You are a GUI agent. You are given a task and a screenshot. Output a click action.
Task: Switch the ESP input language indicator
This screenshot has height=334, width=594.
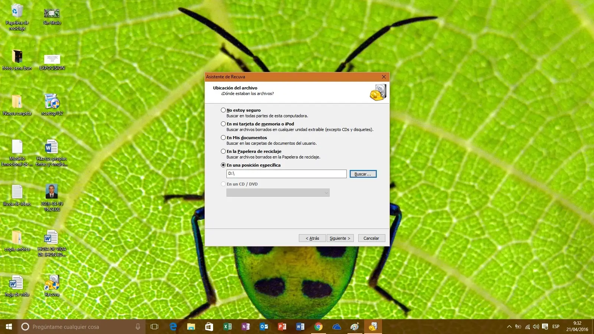556,327
